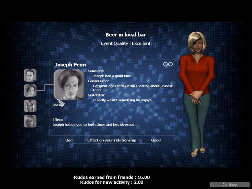
Task: Click Joseph Fenn's large portrait
Action: click(x=69, y=84)
